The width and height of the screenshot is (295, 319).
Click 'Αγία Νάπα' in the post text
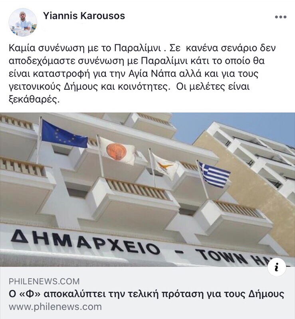[152, 73]
